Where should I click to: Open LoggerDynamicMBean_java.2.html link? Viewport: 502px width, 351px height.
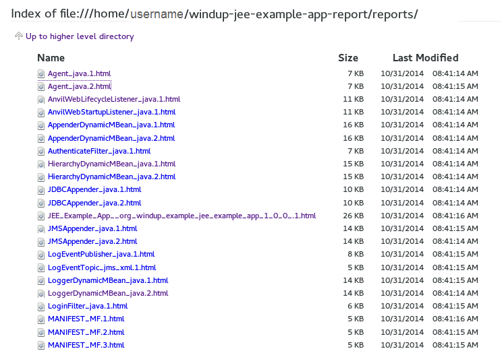click(107, 293)
